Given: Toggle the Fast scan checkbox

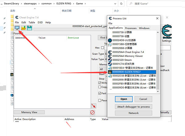Looking at the screenshot, I should [100, 93].
